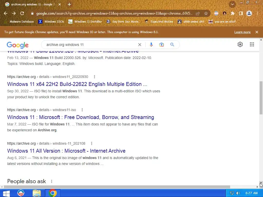Click the 8:27 AM taskbar clock
This screenshot has height=197, width=263.
point(251,193)
